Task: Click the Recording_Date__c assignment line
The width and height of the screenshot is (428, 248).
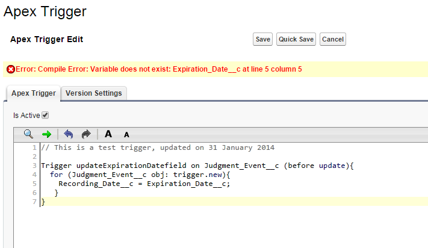Action: click(144, 184)
